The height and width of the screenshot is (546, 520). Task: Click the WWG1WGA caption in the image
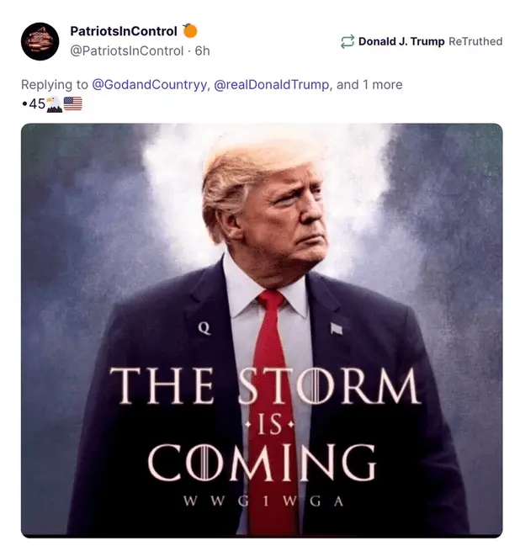tap(263, 501)
